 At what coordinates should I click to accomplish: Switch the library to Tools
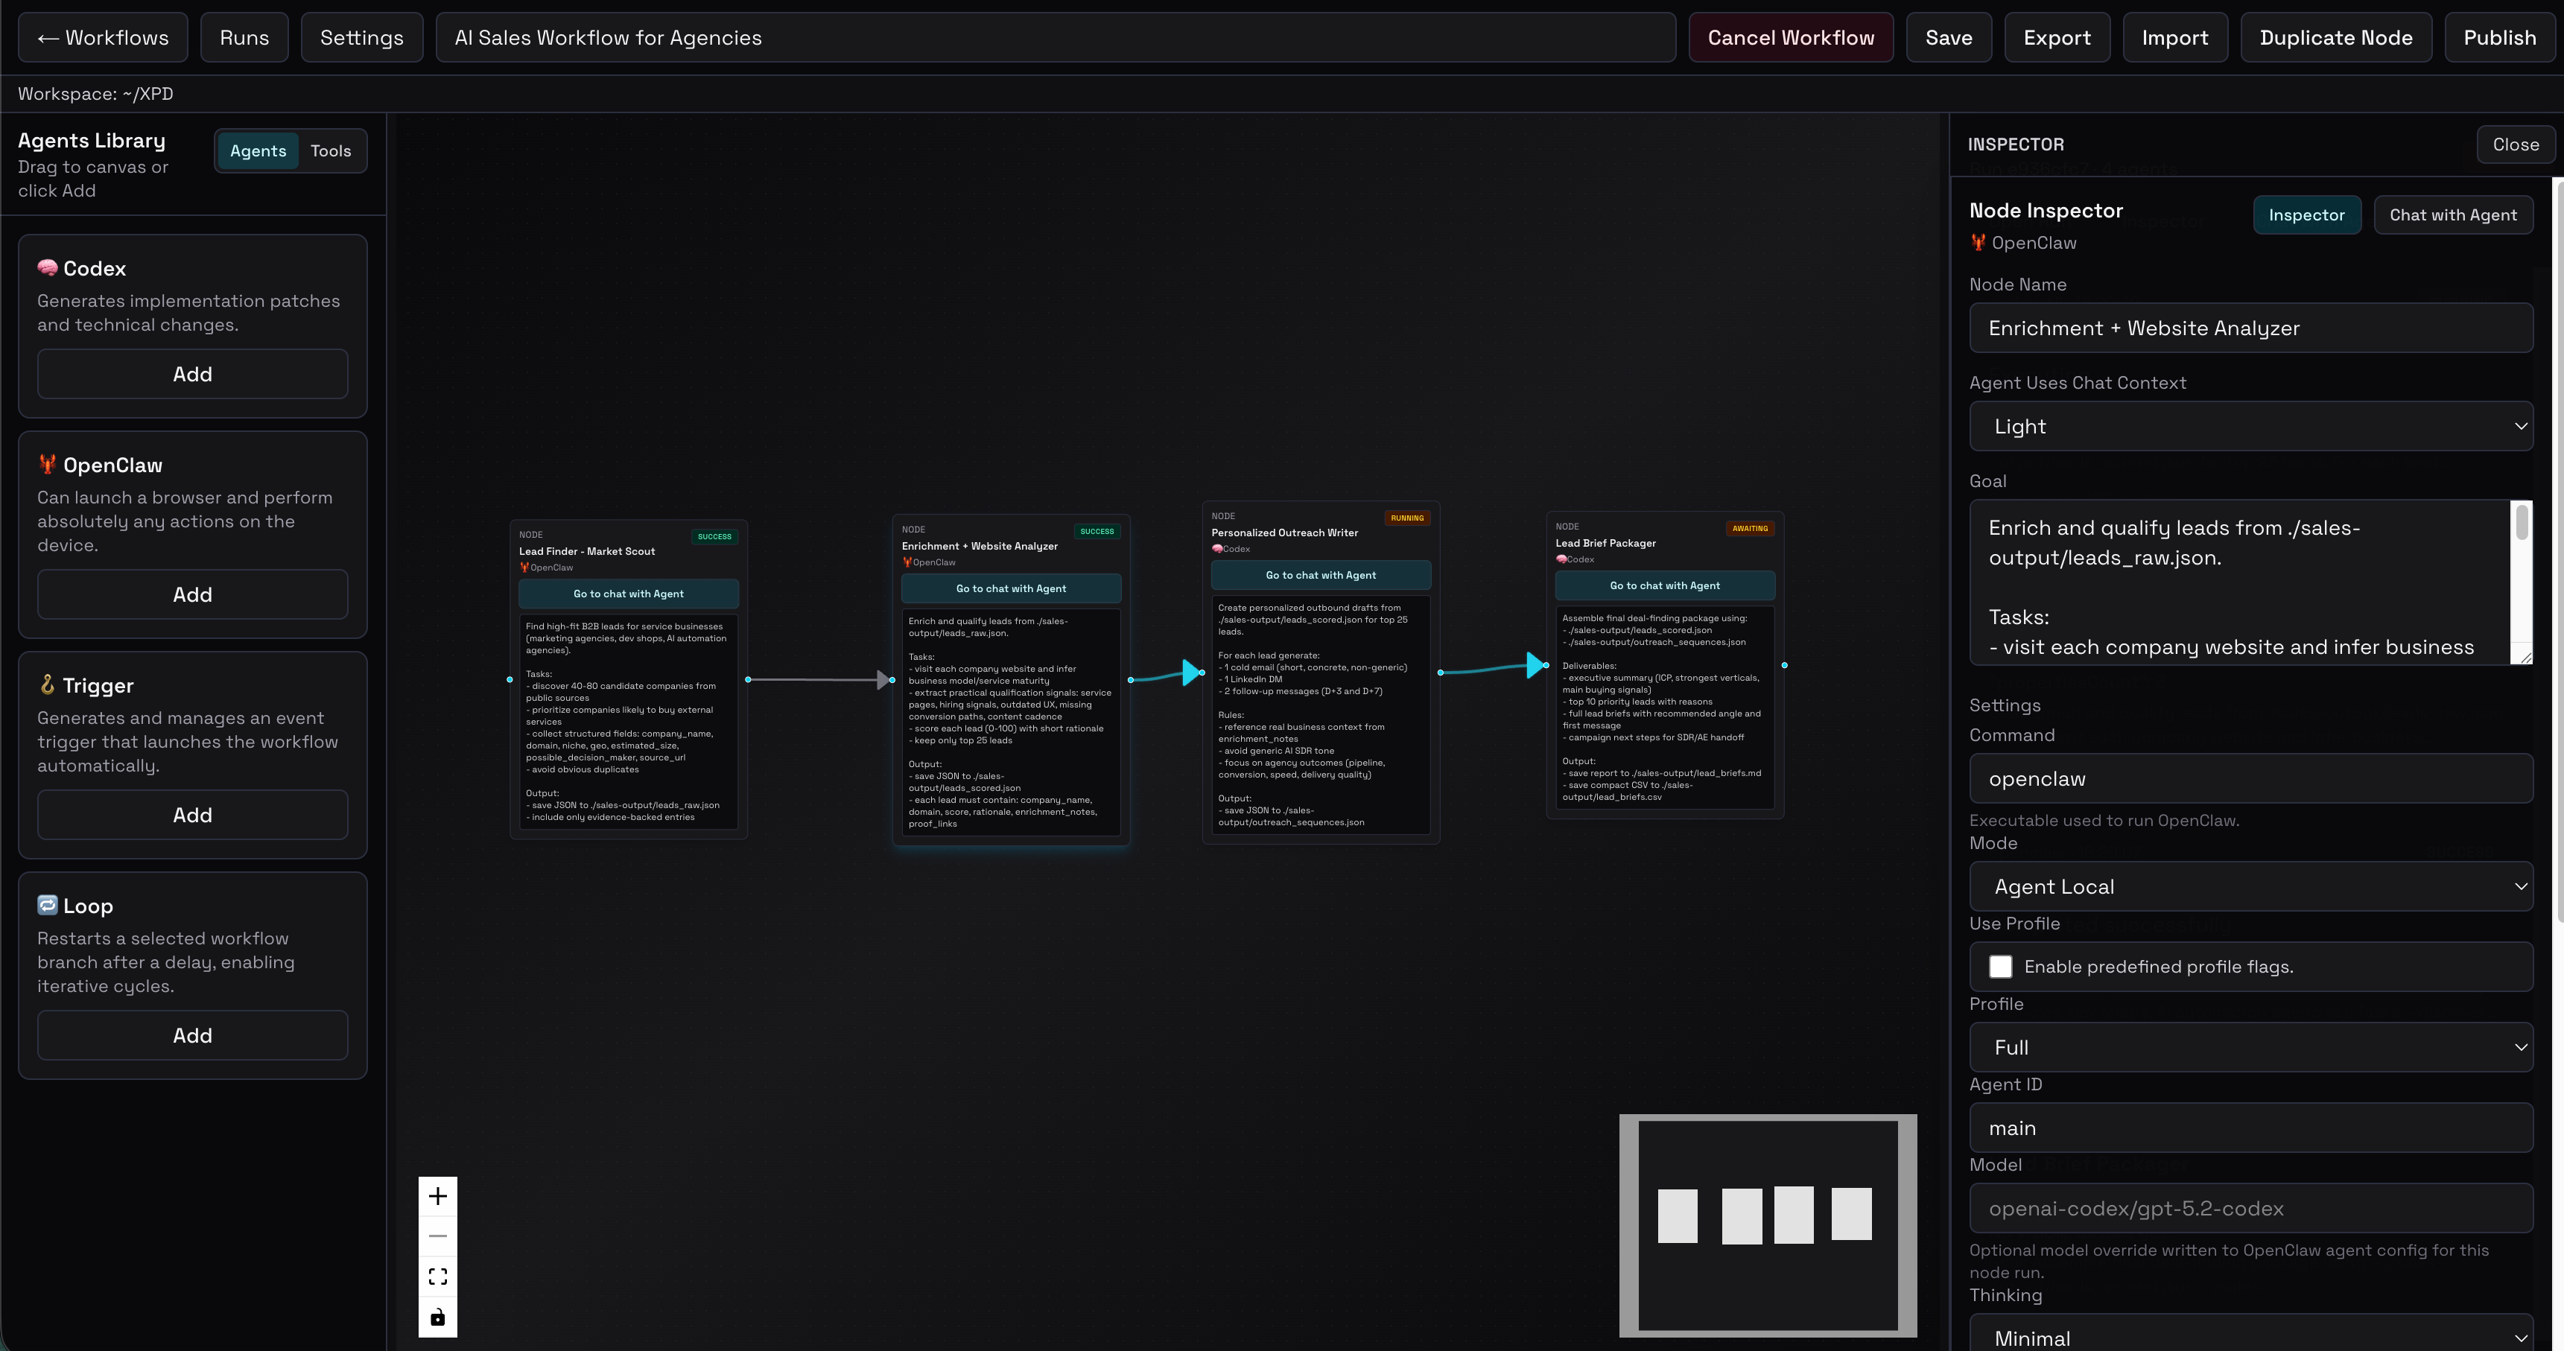pyautogui.click(x=331, y=150)
